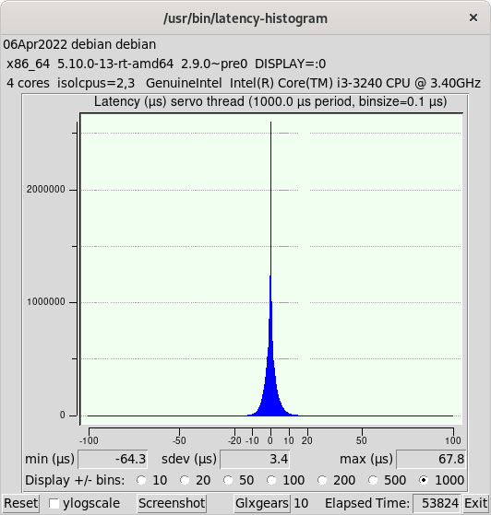Click the sdev (µs) value field
The image size is (491, 515).
(x=255, y=459)
